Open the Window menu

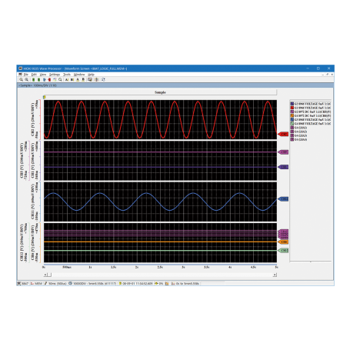click(79, 75)
